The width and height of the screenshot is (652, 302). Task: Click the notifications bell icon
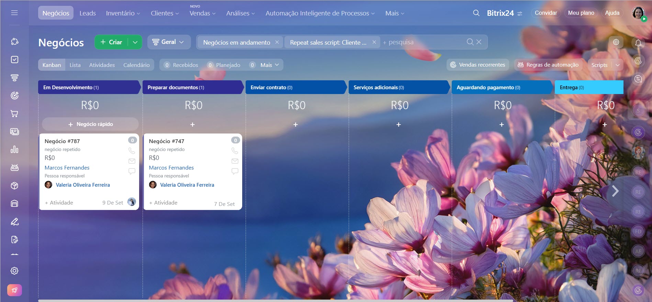[x=638, y=43]
